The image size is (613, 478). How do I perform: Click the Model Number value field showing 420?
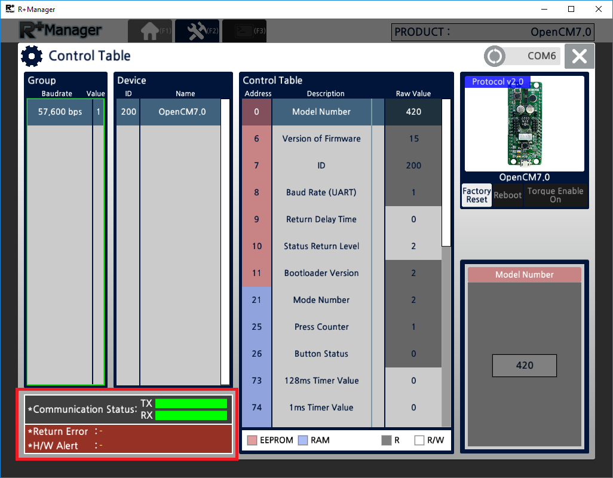coord(524,366)
